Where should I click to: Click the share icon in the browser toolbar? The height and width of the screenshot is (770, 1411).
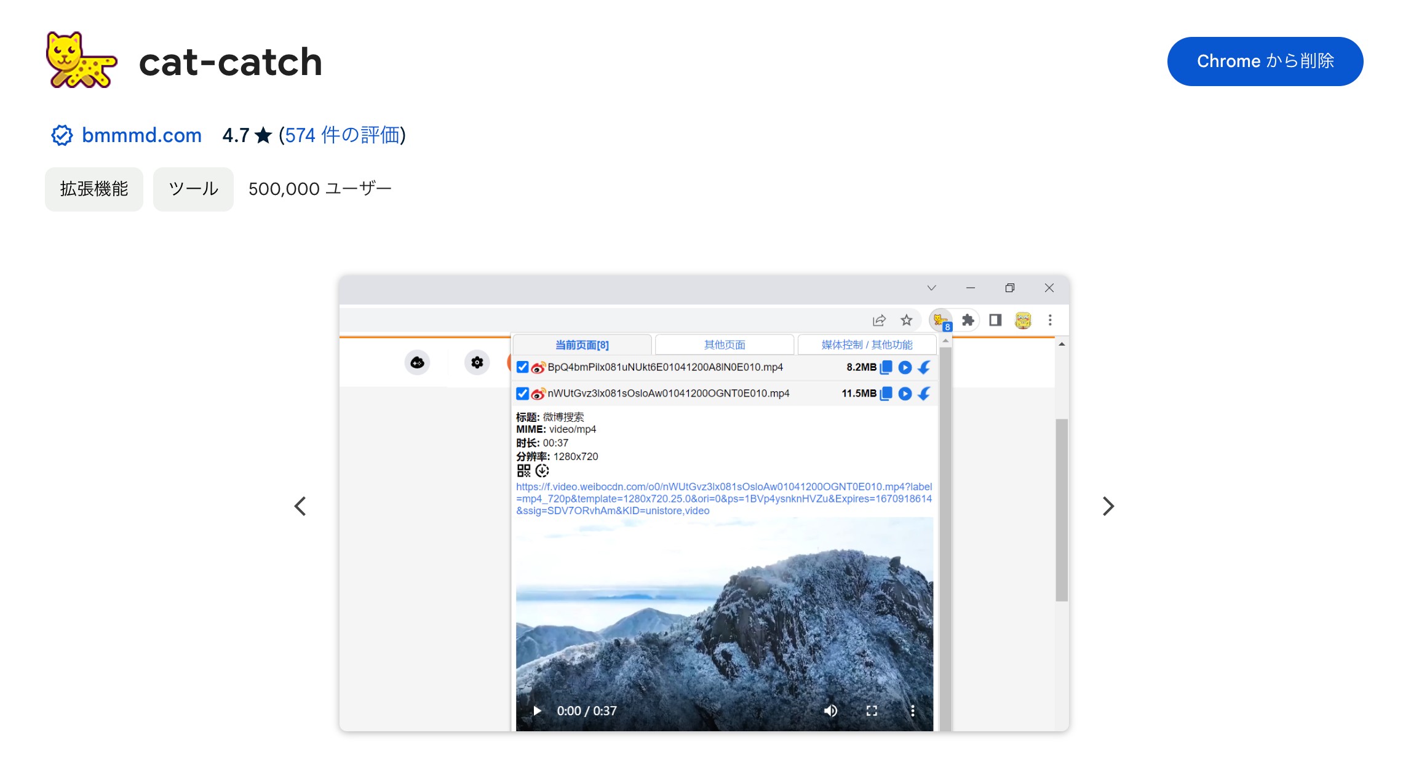click(x=879, y=320)
